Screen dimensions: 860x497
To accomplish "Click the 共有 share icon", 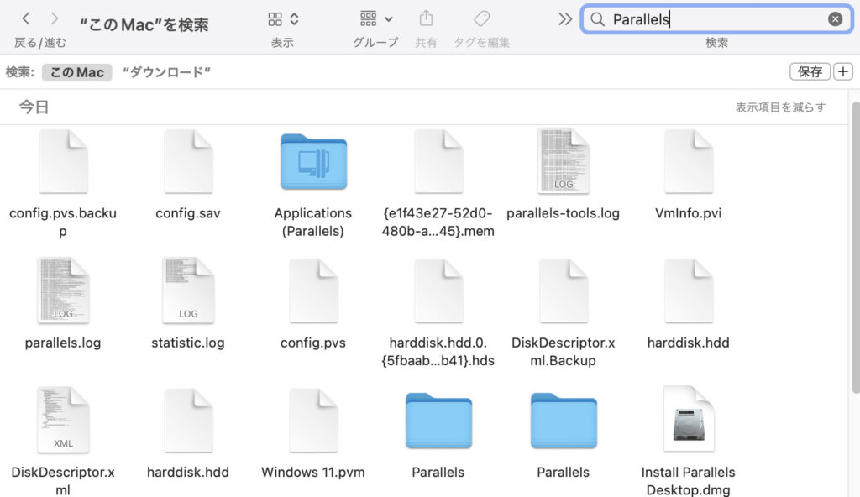I will point(426,18).
